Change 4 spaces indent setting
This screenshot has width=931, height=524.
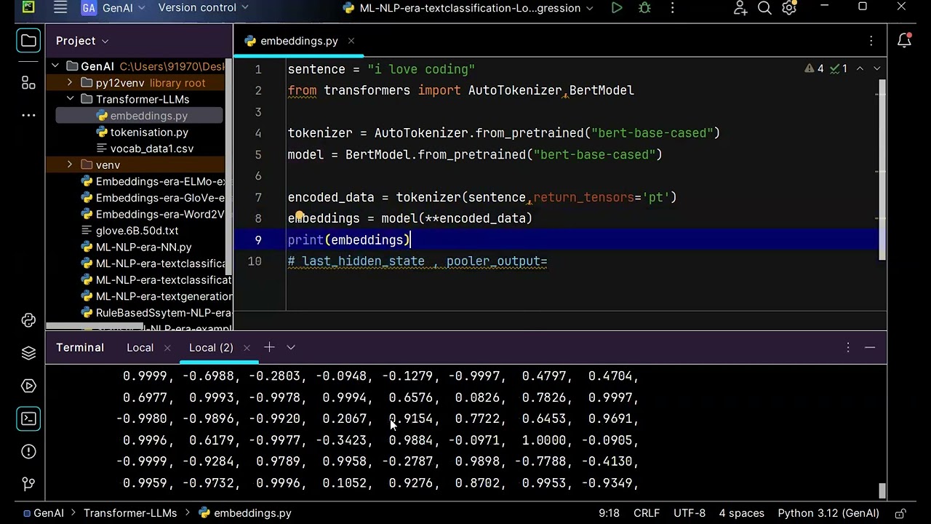click(x=741, y=513)
